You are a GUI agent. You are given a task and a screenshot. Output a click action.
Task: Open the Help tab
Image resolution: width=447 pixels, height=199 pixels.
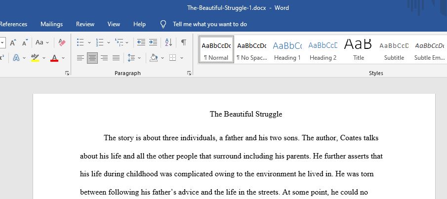tap(139, 24)
